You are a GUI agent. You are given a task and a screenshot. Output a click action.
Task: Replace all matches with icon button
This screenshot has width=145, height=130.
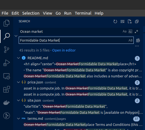tap(138, 40)
